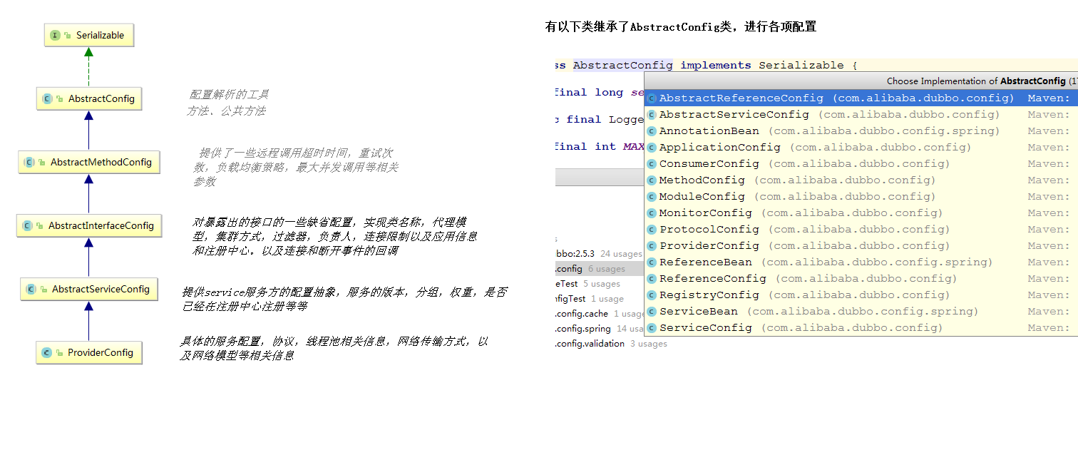The image size is (1078, 465).
Task: Choose ServiceBean in the implementation list
Action: (861, 311)
